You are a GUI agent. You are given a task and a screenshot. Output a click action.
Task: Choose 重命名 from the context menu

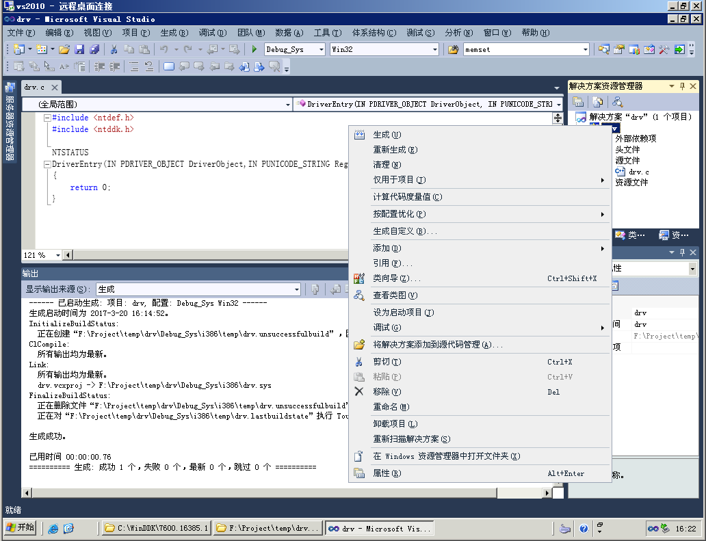(480, 407)
